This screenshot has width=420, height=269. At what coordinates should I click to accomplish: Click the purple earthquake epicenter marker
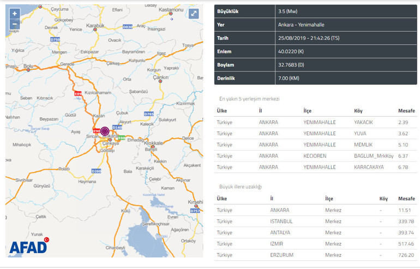coord(105,131)
